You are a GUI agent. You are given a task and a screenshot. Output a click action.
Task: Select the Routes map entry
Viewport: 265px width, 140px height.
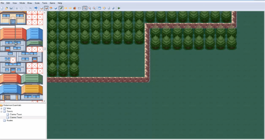coord(10,120)
